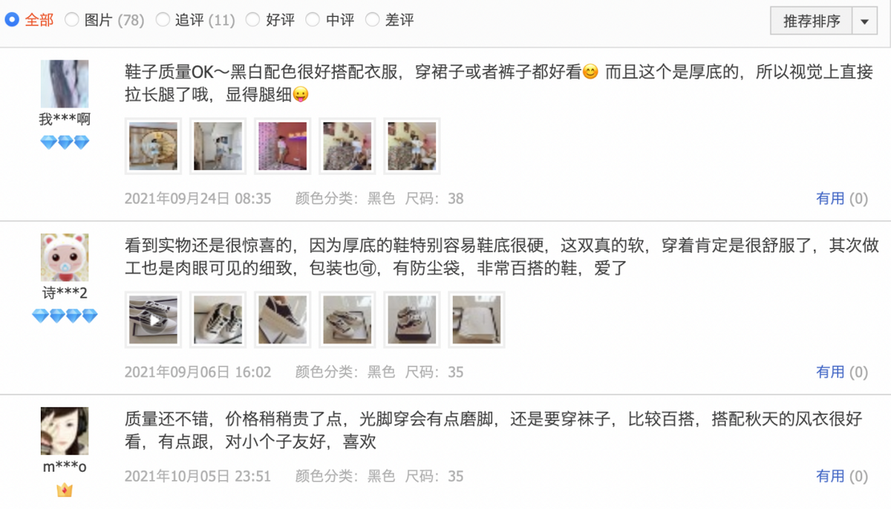Screen dimensions: 891x509
Task: Click the pig avatar of 诗***2
Action: pyautogui.click(x=65, y=257)
